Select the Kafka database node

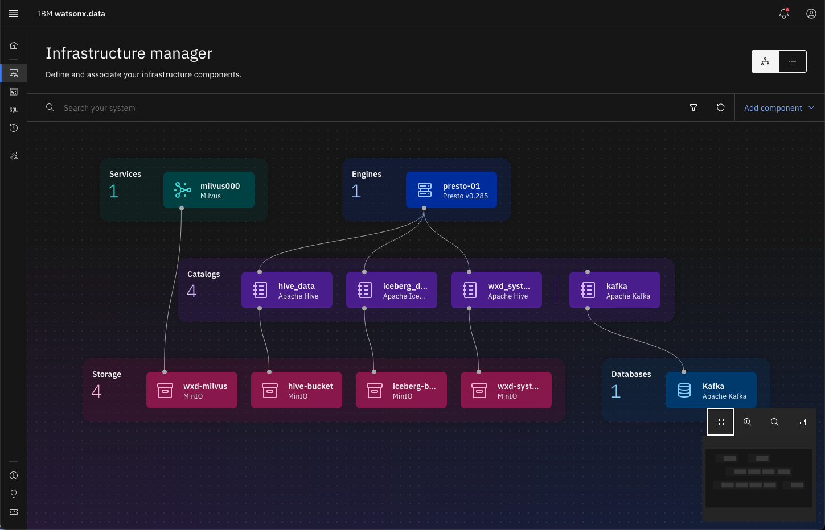click(x=711, y=390)
